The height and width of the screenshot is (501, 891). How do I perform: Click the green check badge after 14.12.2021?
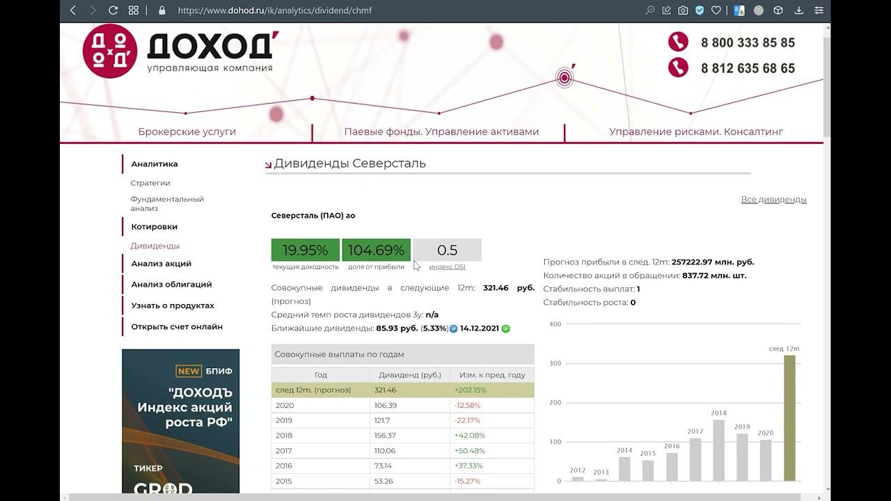click(x=506, y=328)
